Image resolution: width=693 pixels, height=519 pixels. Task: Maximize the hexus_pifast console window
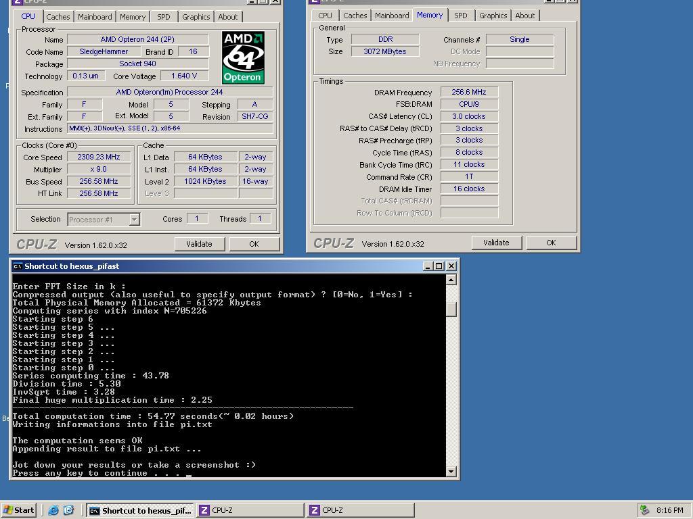coord(439,266)
